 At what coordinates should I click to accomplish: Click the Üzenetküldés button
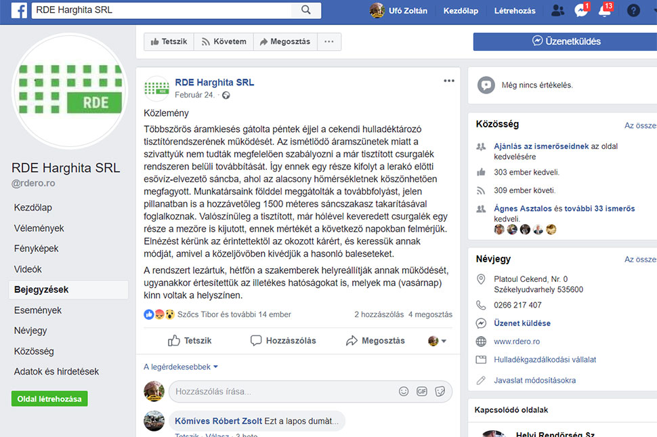(566, 41)
